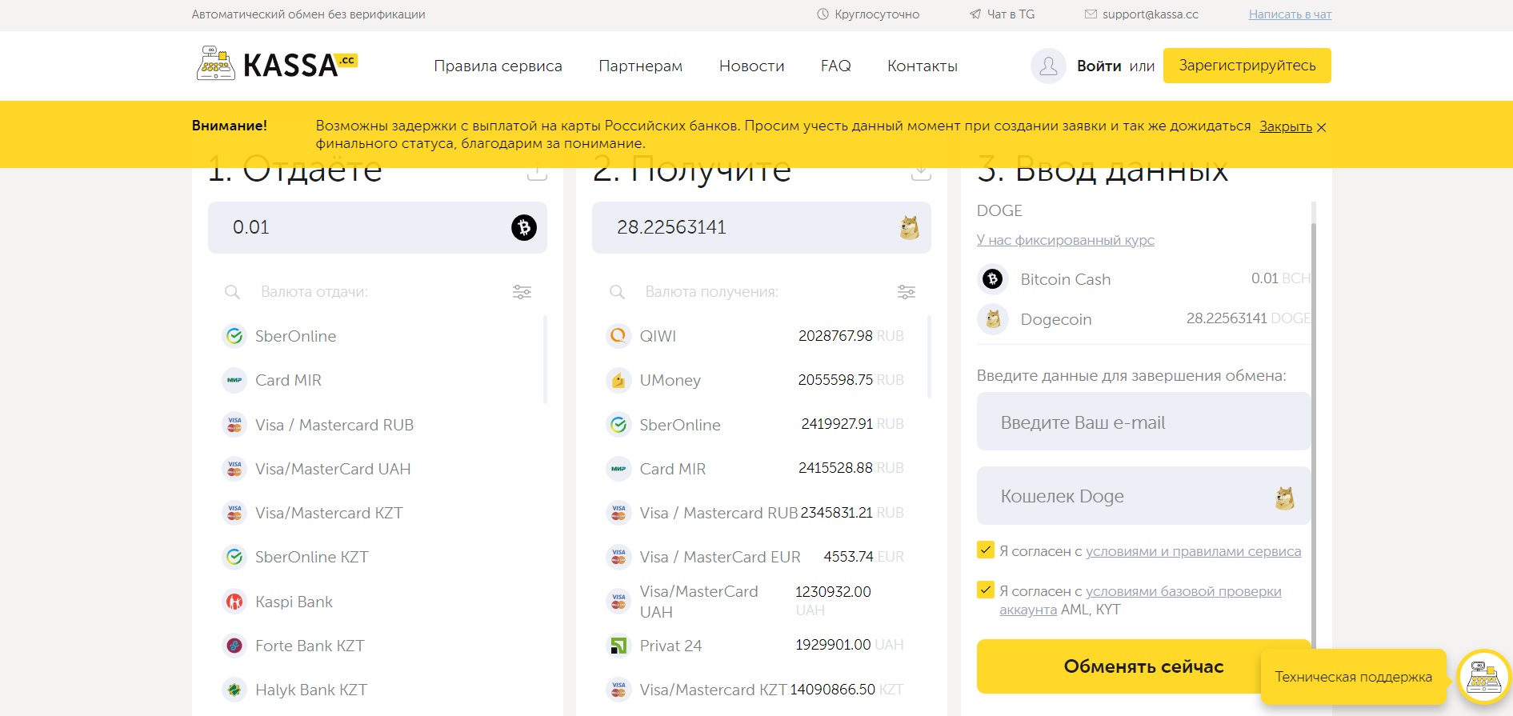Select Visa / MasterCard EUR in the receive list
1513x716 pixels.
pyautogui.click(x=755, y=557)
